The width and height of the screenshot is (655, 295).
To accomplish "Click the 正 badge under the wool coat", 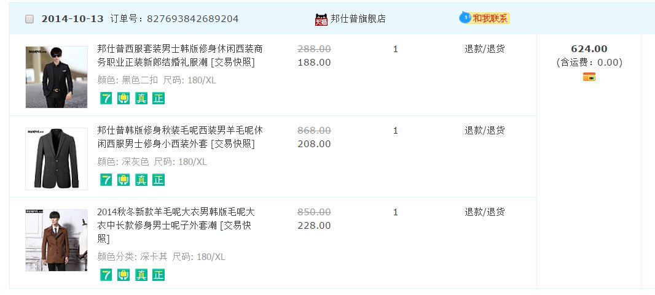I will (159, 275).
